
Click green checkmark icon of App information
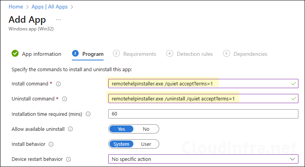click(x=15, y=53)
